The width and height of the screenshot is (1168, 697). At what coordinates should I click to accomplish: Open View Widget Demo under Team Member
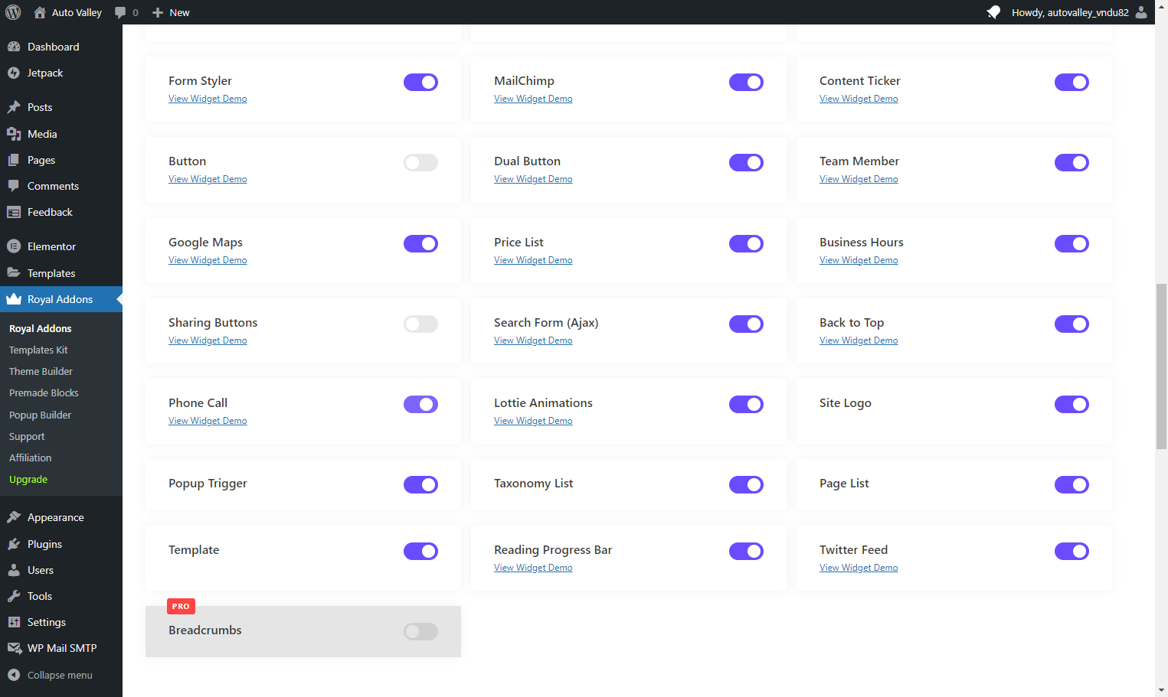pyautogui.click(x=859, y=179)
